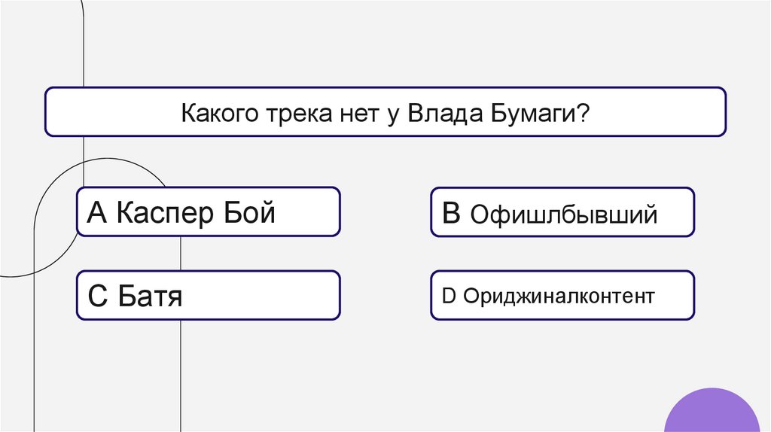Click the letter B option label
771x432 pixels.
(452, 214)
